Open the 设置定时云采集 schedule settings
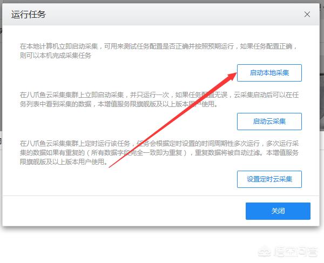 [269, 179]
